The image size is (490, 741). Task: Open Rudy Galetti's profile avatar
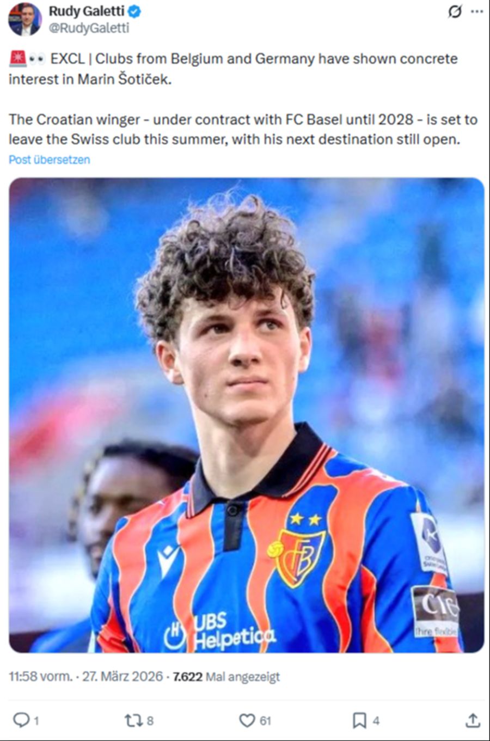[x=24, y=19]
